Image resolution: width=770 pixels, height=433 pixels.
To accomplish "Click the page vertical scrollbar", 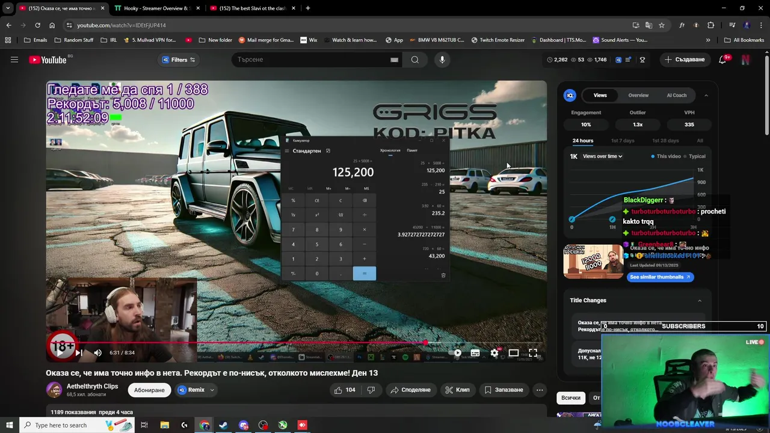I will [x=766, y=96].
